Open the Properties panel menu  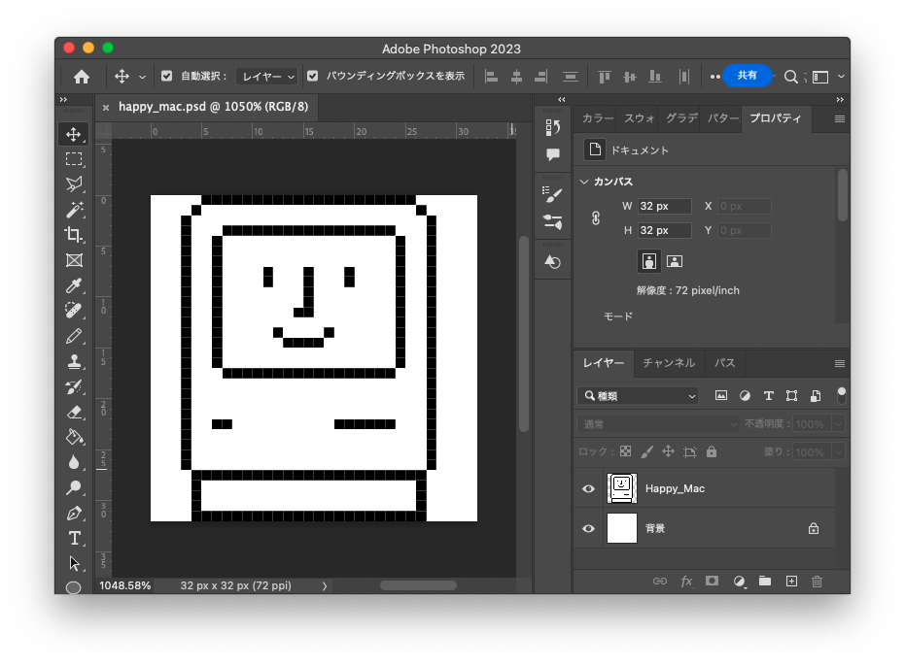click(x=839, y=118)
